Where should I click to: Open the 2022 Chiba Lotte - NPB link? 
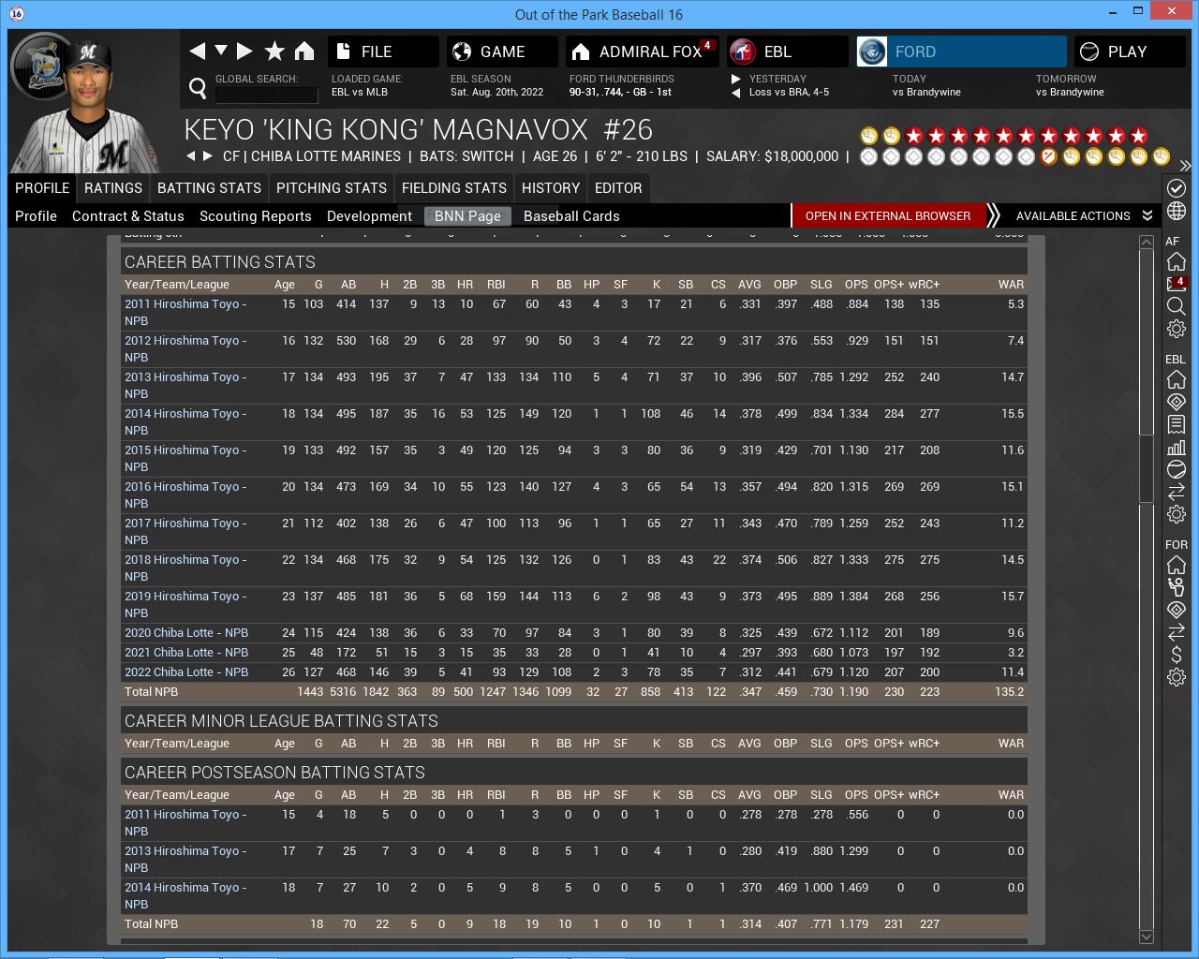186,672
